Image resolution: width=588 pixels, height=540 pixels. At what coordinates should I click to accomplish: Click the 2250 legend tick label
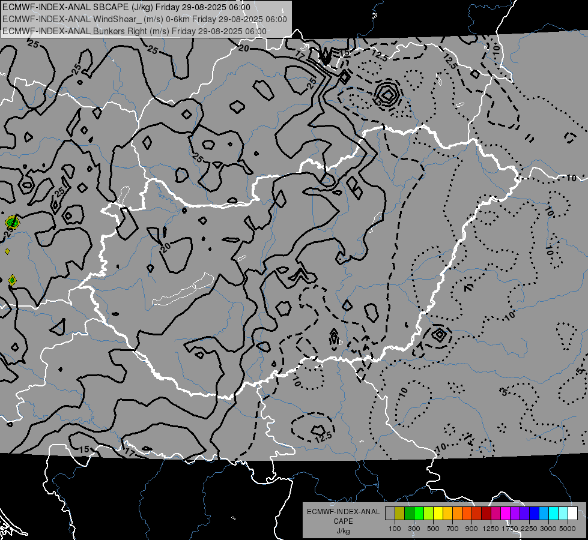(x=529, y=529)
